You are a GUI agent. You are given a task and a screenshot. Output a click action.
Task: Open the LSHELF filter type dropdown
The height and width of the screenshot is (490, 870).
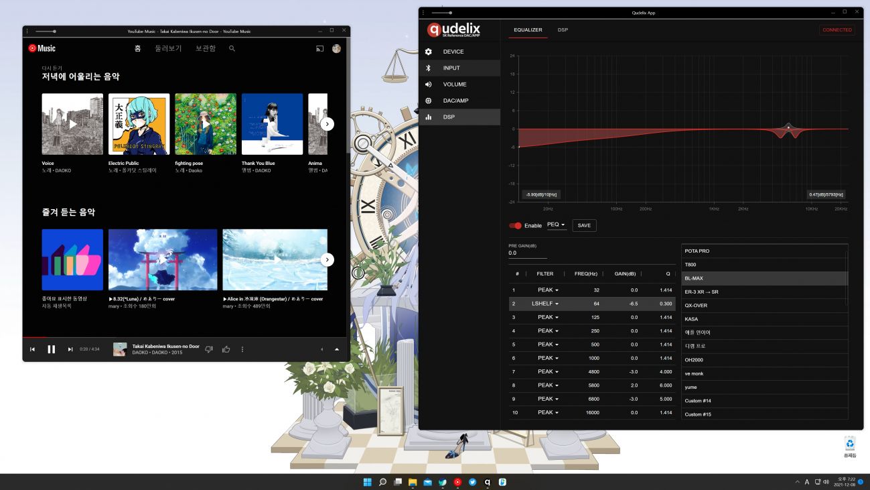pos(545,304)
